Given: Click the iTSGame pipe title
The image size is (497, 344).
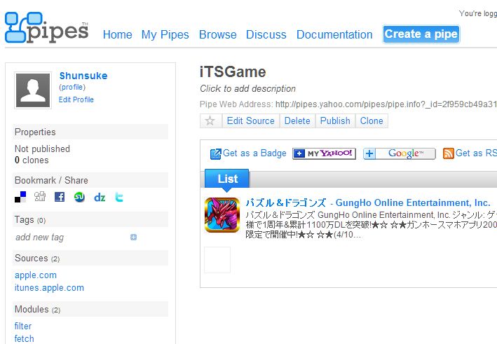Looking at the screenshot, I should coord(233,72).
